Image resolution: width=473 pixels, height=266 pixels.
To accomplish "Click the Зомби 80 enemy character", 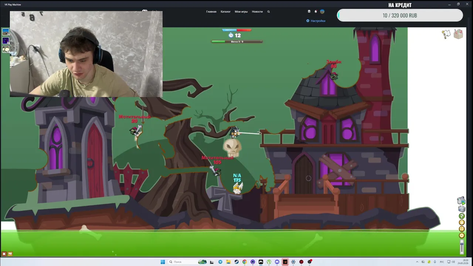I will [334, 76].
